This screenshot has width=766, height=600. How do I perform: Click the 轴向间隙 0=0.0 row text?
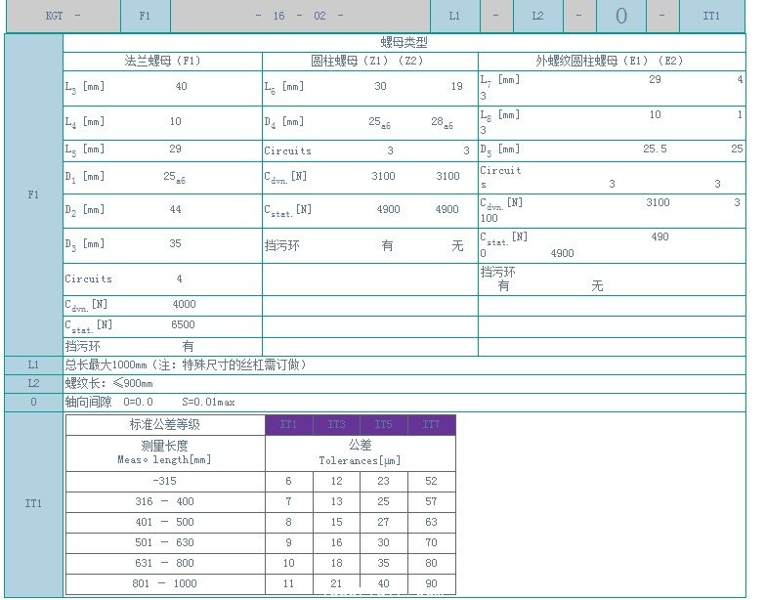click(149, 402)
